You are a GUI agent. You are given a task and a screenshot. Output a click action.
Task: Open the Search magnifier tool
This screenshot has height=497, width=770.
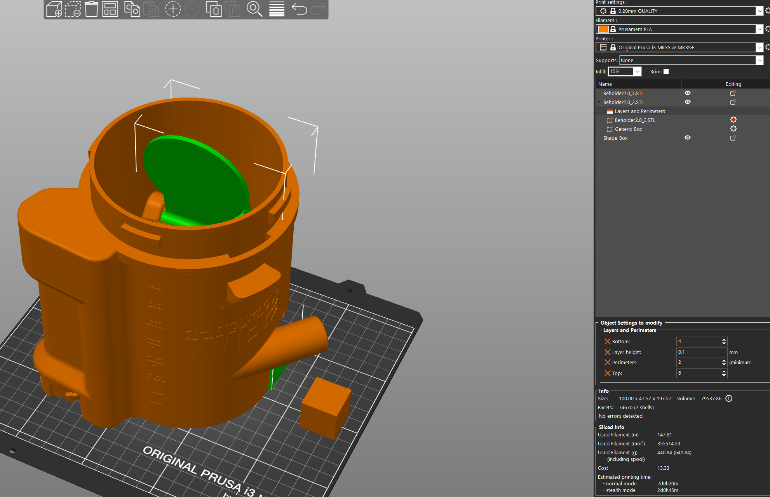point(254,9)
